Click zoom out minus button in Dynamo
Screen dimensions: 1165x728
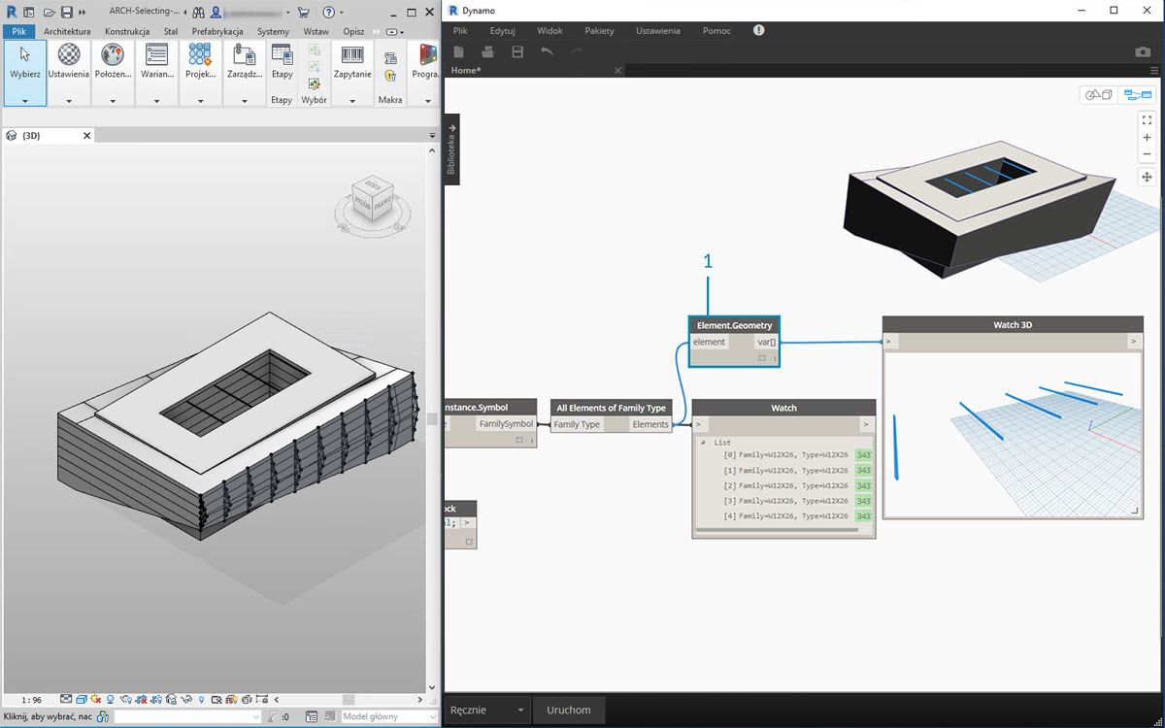(1147, 153)
